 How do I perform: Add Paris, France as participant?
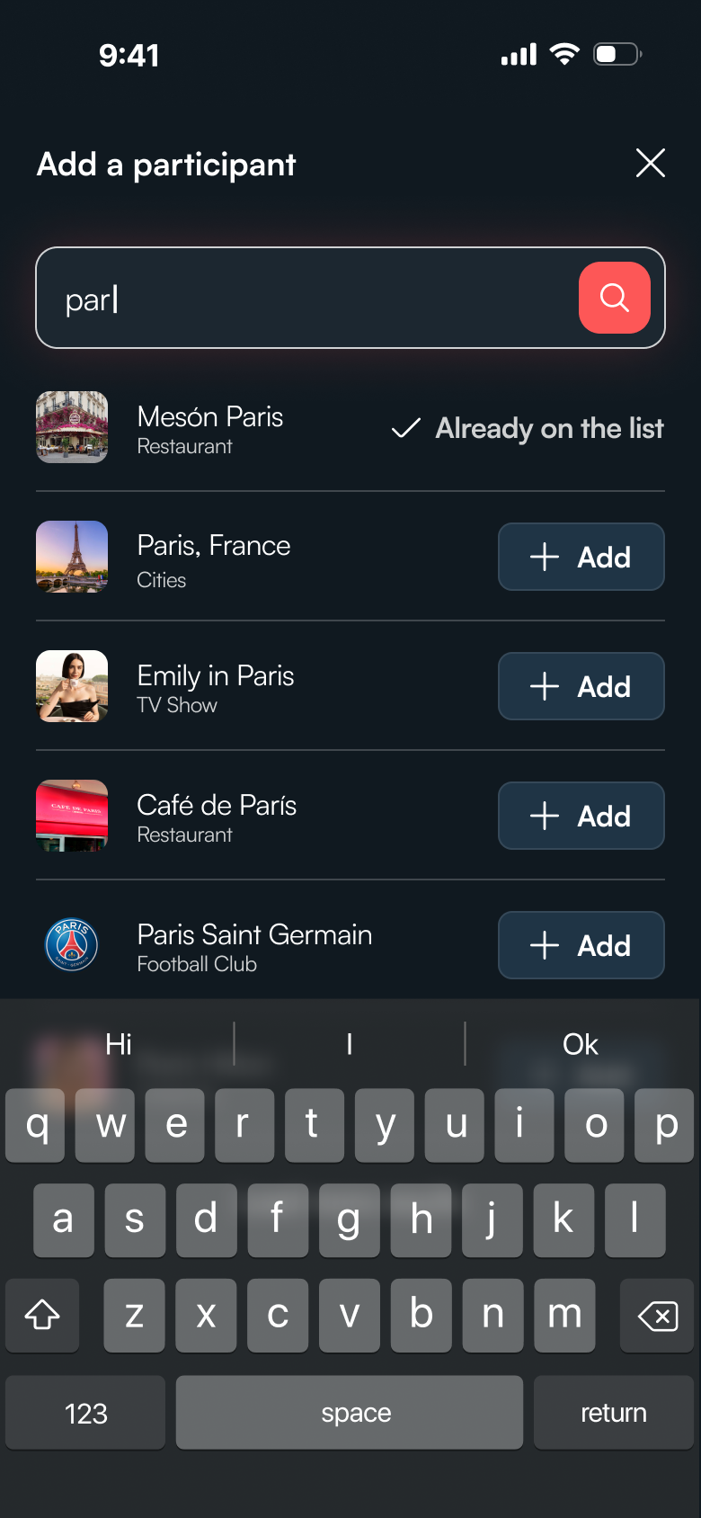[x=581, y=557]
